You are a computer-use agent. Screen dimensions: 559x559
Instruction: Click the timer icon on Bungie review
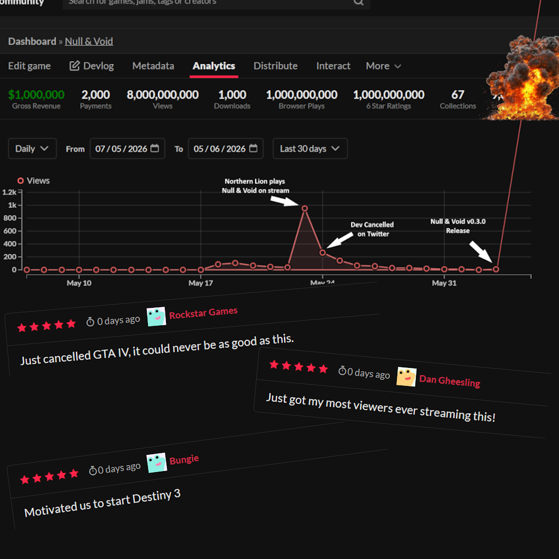pos(93,471)
